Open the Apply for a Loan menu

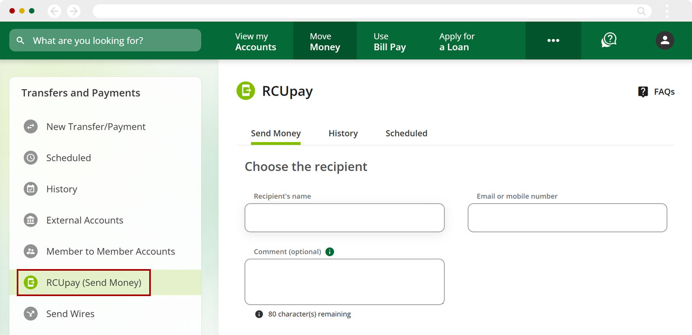tap(457, 42)
